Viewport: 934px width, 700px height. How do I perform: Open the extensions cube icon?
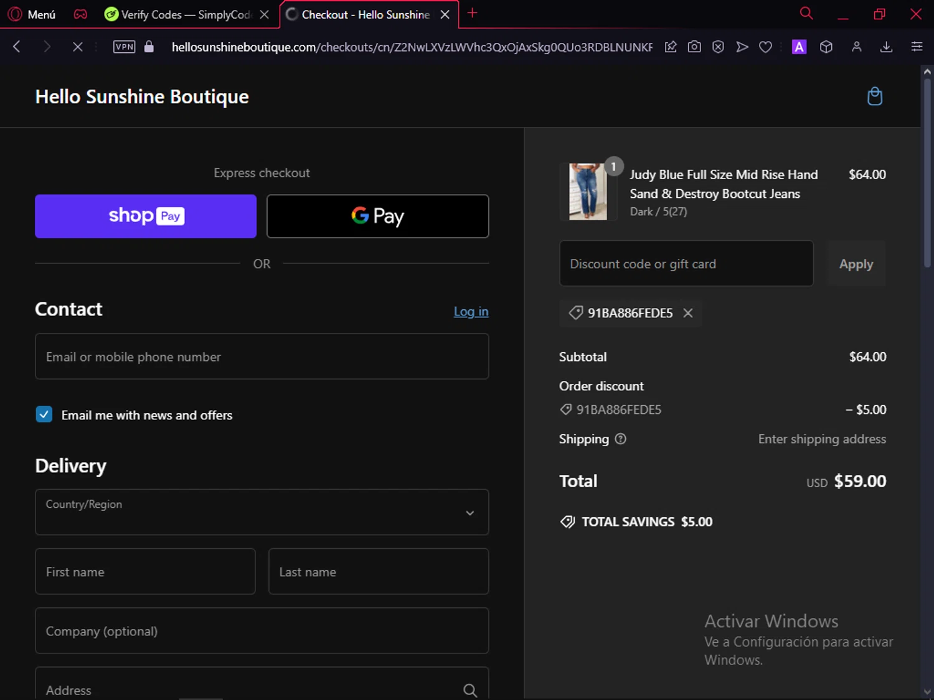tap(826, 47)
